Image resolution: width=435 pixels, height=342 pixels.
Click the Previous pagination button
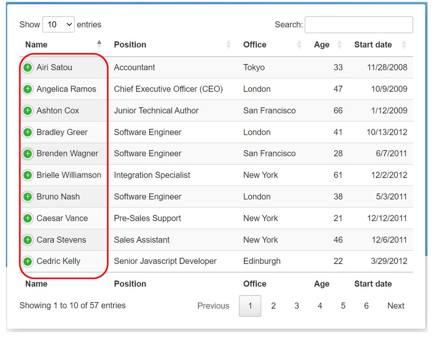[x=213, y=306]
